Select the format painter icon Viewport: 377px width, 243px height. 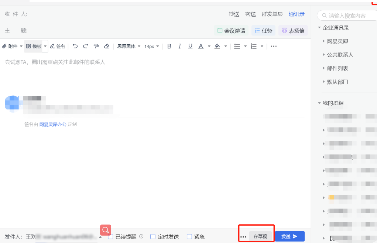[96, 46]
